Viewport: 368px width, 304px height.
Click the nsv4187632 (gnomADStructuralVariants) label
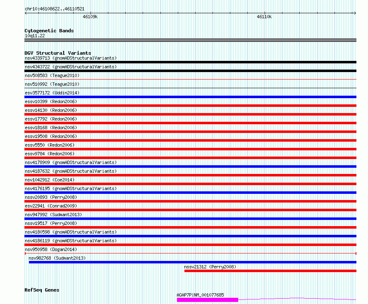click(71, 171)
